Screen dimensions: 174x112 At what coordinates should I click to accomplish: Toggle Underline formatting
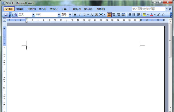tap(84, 15)
